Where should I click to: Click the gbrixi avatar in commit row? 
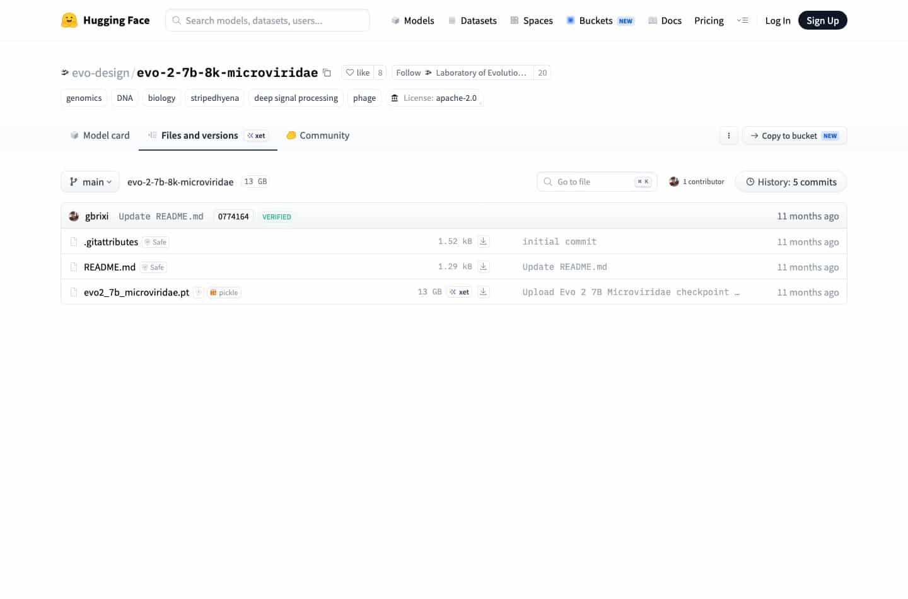point(74,216)
